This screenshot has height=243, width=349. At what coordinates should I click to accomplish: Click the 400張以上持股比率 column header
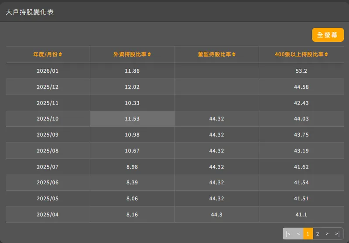(x=299, y=54)
